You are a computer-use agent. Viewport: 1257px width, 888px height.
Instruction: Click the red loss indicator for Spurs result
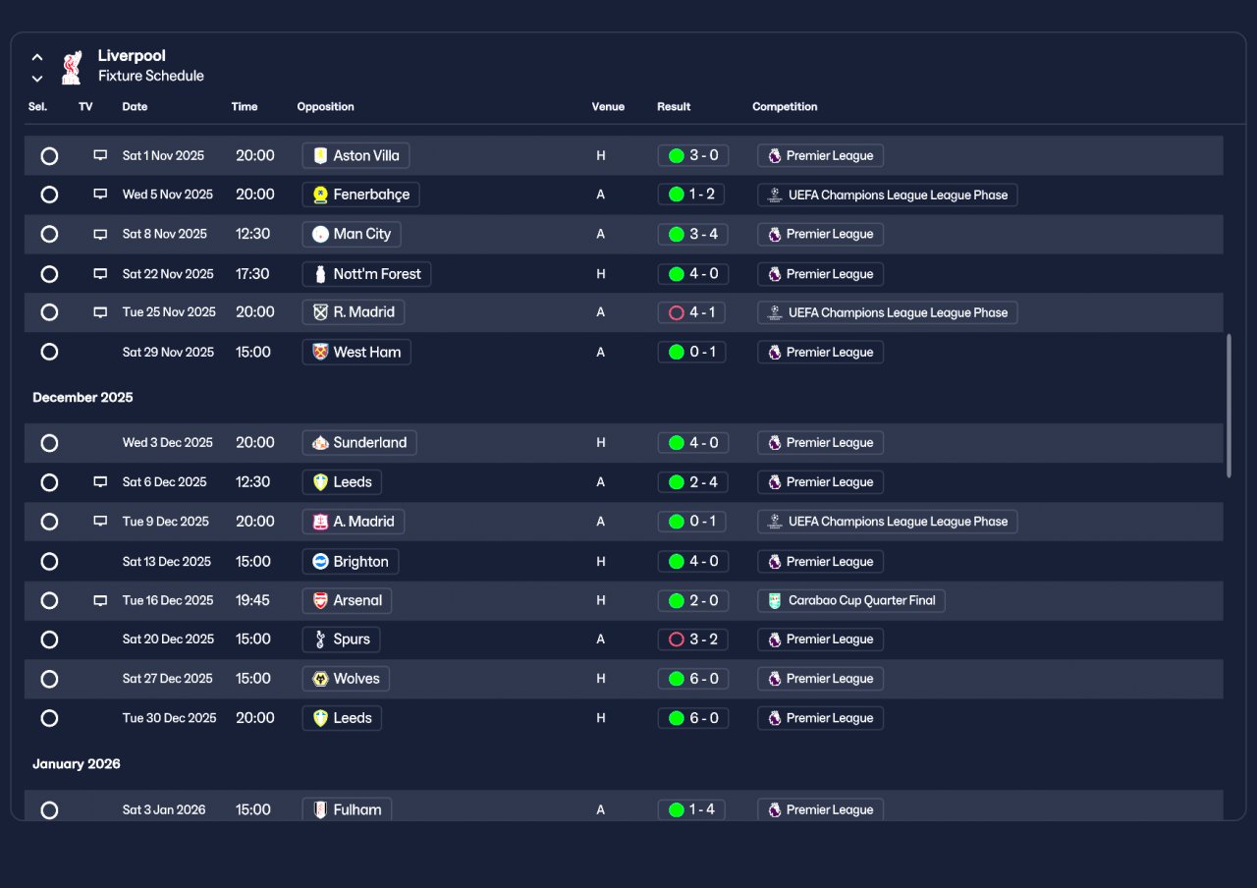point(676,639)
